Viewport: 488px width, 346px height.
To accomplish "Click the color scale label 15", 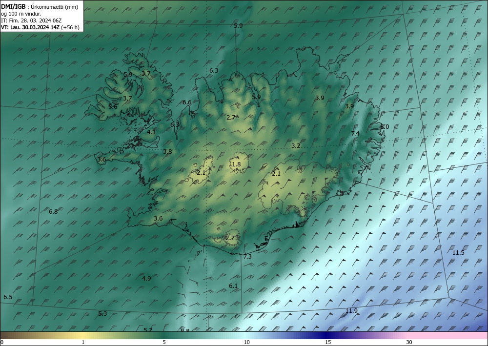I will (x=328, y=342).
